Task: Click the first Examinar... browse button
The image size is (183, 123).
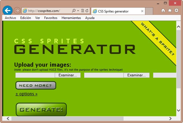Action: (x=68, y=75)
